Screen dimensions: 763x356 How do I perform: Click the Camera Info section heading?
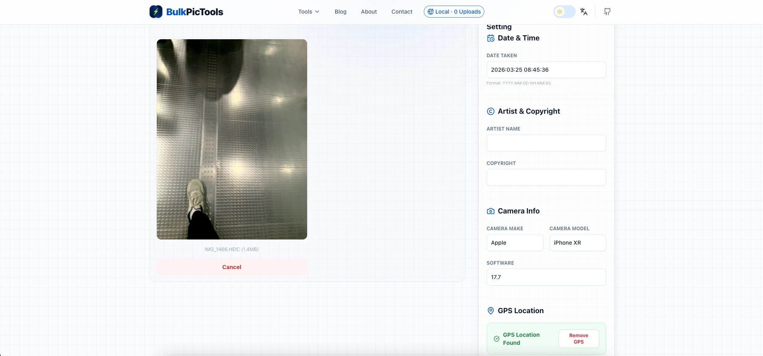(518, 211)
